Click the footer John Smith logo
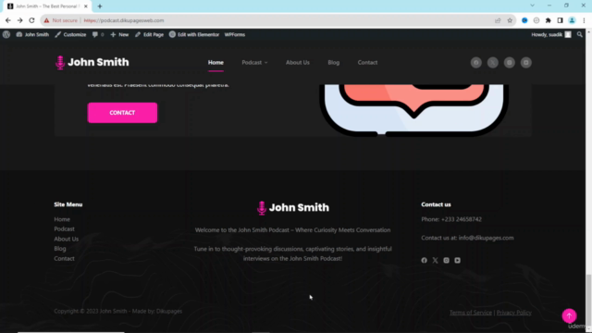 pos(292,207)
